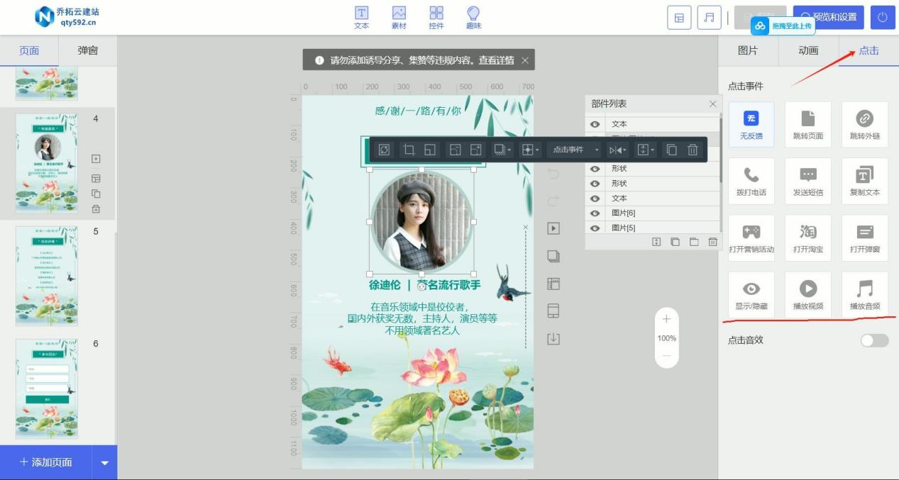899x480 pixels.
Task: Select page 5 thumbnail
Action: coord(47,276)
